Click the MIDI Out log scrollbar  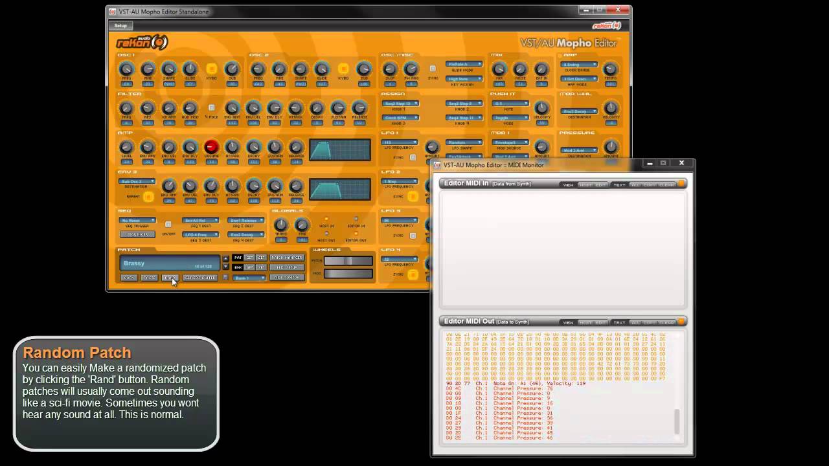tap(678, 422)
